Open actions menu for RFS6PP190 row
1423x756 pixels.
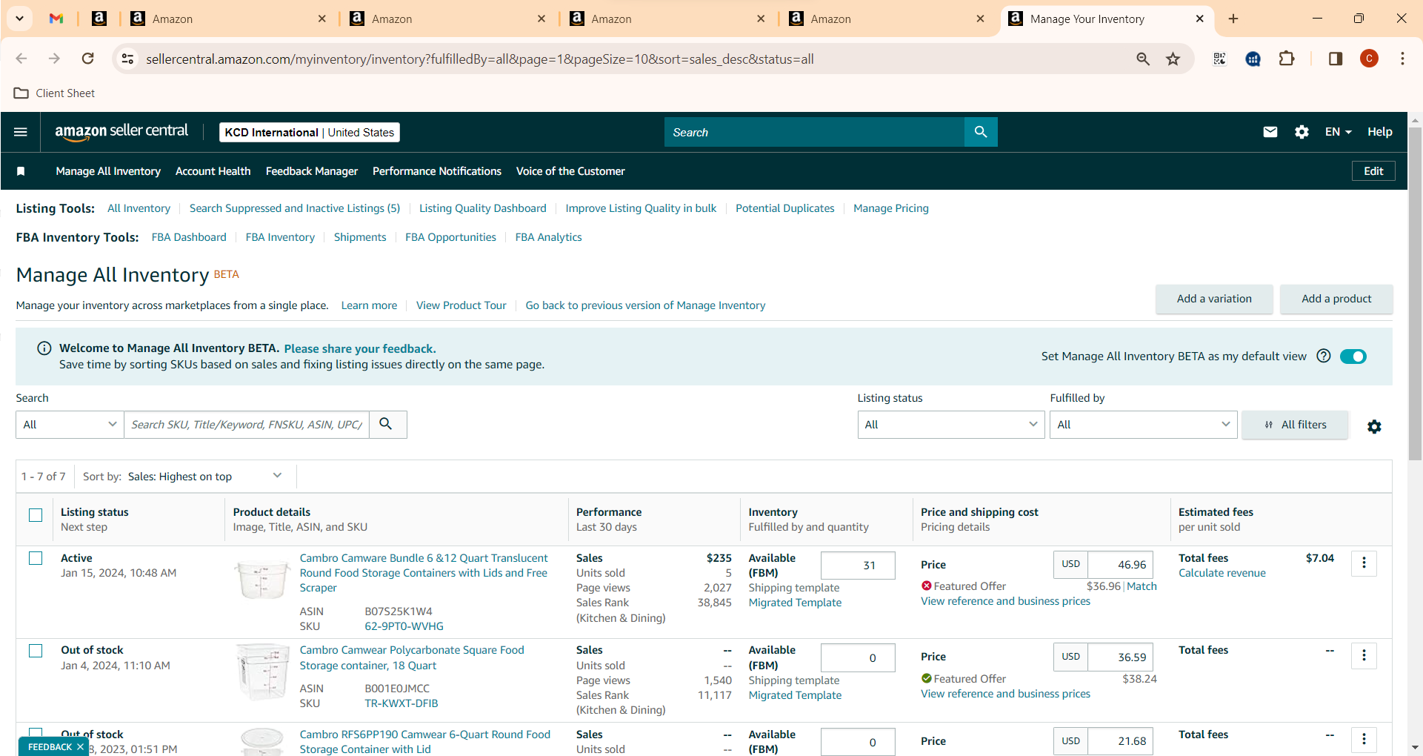pyautogui.click(x=1364, y=739)
